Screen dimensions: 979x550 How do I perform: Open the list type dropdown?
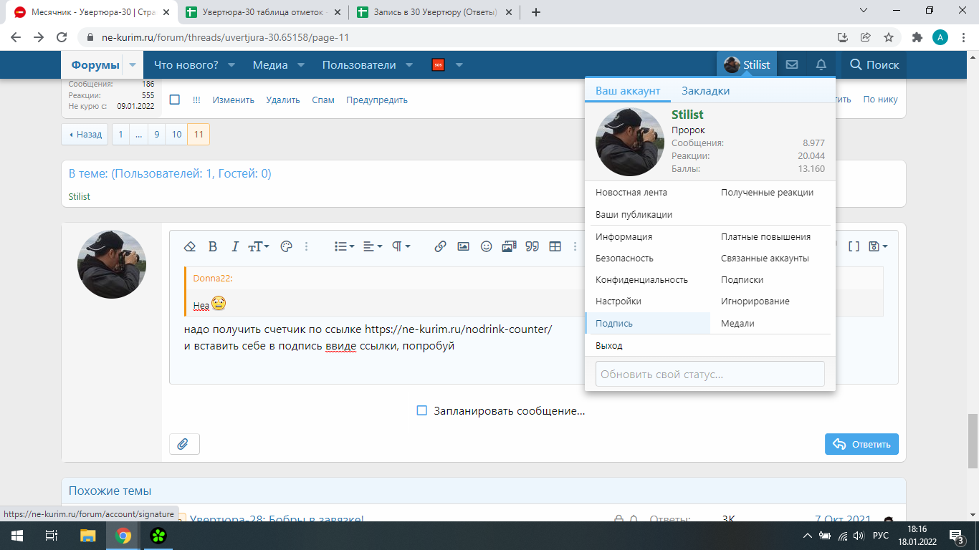pos(345,246)
